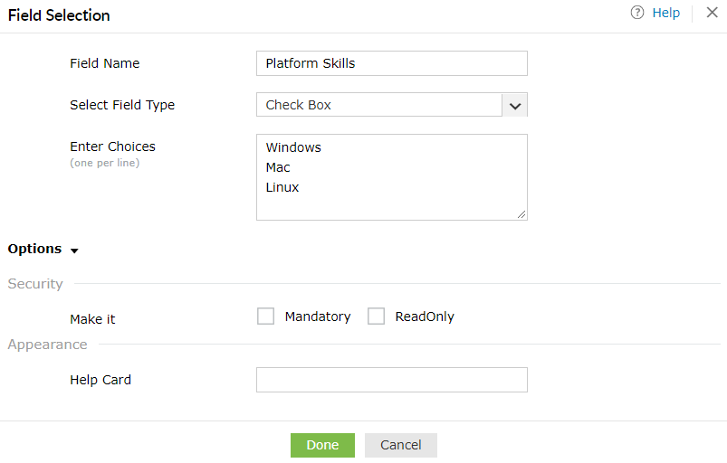
Task: Grab the choices textarea resize handle
Action: (x=521, y=214)
